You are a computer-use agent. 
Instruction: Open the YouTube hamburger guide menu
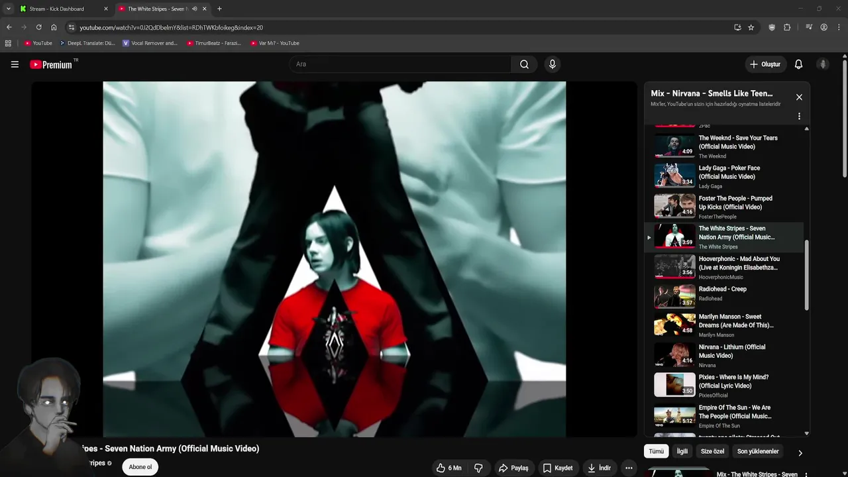pos(15,64)
